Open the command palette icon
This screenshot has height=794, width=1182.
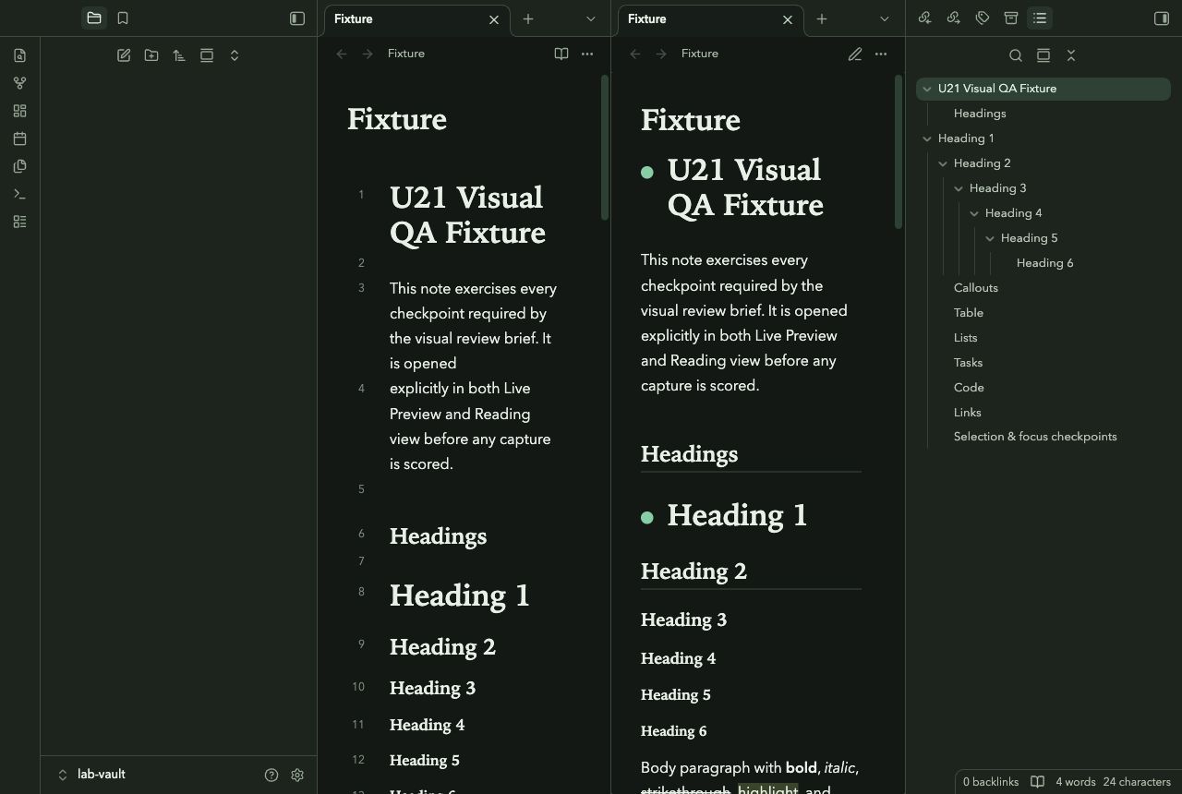[19, 194]
